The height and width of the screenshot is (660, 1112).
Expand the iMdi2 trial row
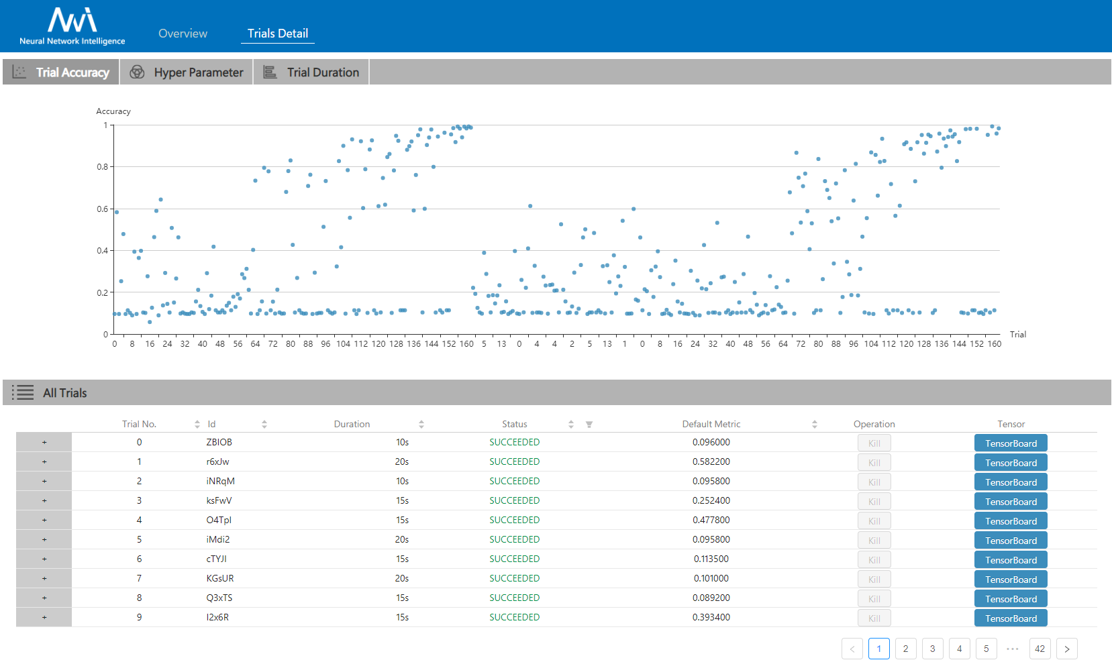click(44, 539)
